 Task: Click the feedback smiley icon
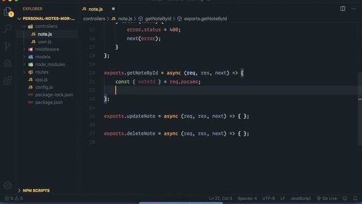344,198
